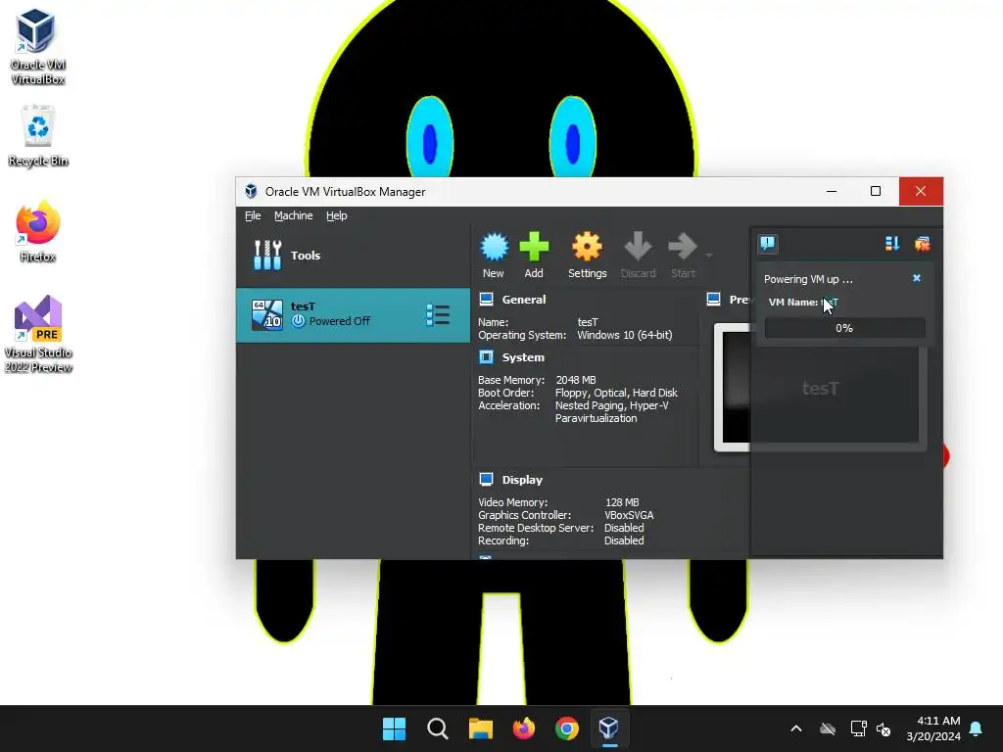Screen dimensions: 1003x752
Task: Click the sort notifications icon
Action: (x=891, y=244)
